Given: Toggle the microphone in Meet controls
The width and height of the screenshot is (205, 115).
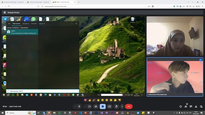Looking at the screenshot, I should (79, 106).
